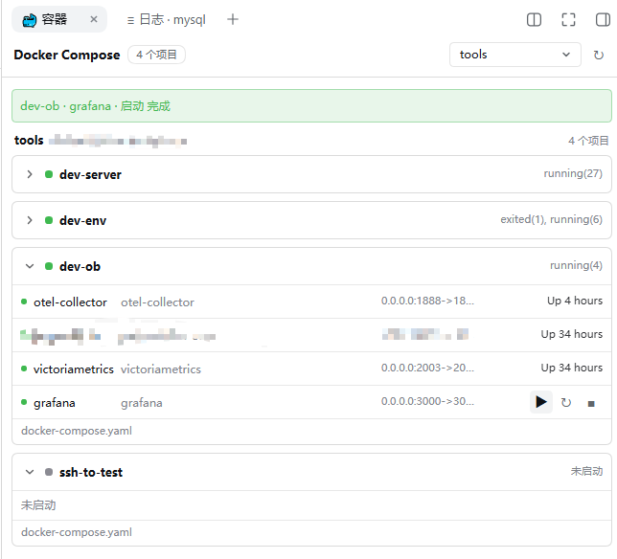The height and width of the screenshot is (559, 617).
Task: Click the grafana 启动 完成 notification banner
Action: point(311,105)
